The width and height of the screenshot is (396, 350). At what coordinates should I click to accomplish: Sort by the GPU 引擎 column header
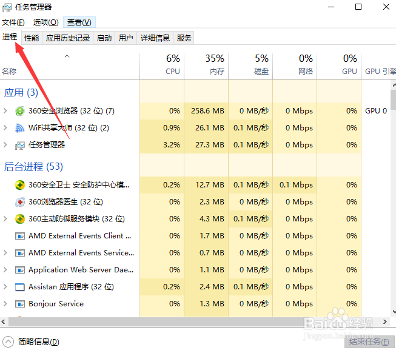click(x=378, y=66)
